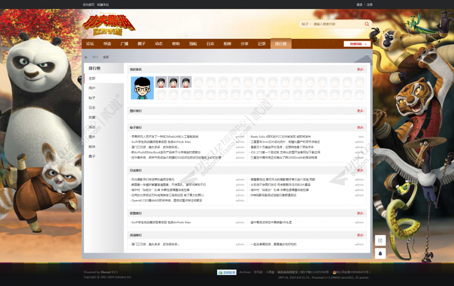Click the 功夫熊猫 site logo
Image resolution: width=454 pixels, height=286 pixels.
[x=109, y=24]
